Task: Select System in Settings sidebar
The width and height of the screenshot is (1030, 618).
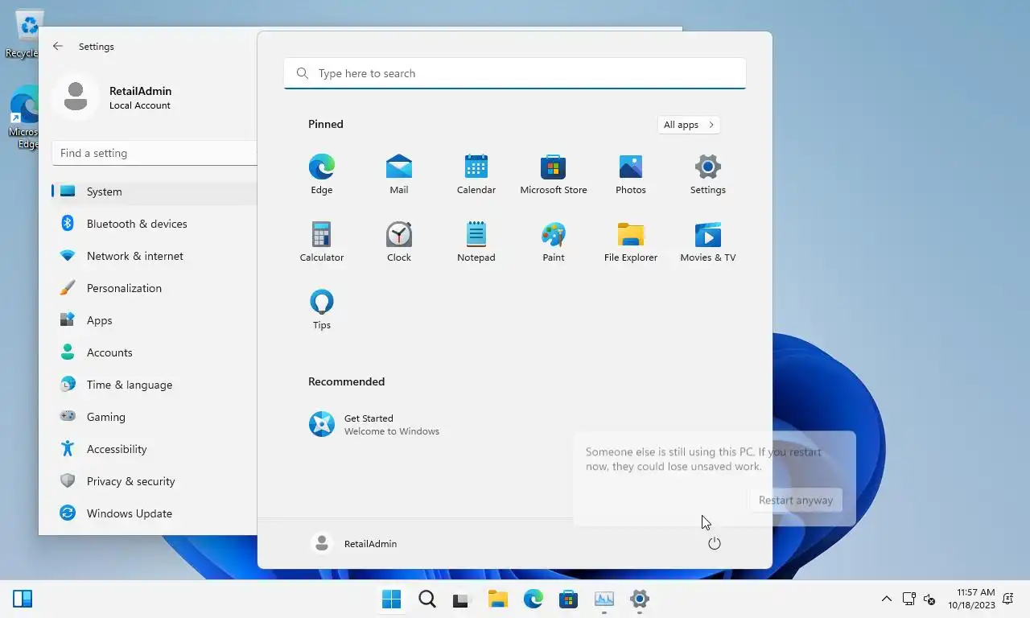Action: point(154,192)
